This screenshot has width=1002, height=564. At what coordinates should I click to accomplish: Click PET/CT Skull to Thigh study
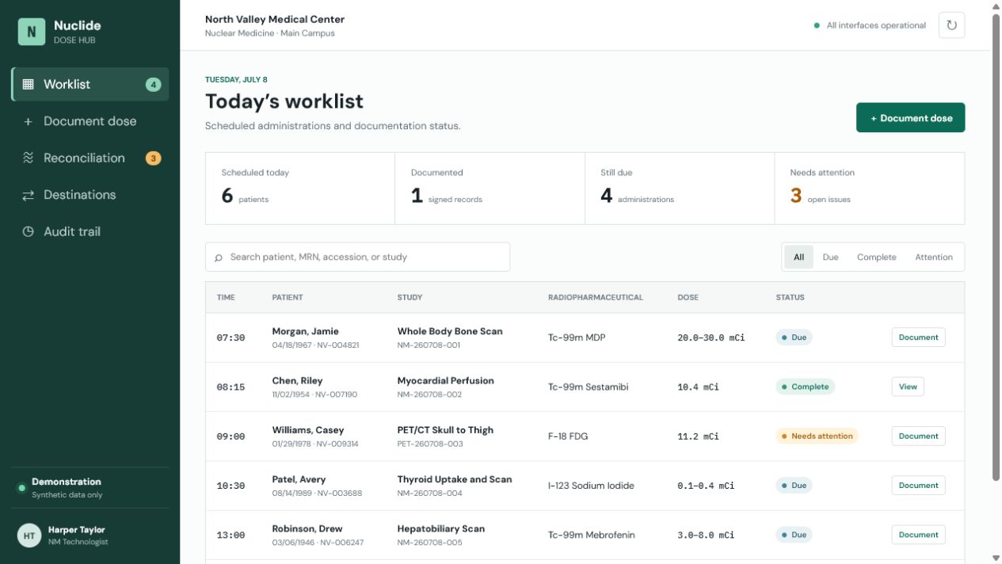[x=445, y=430]
